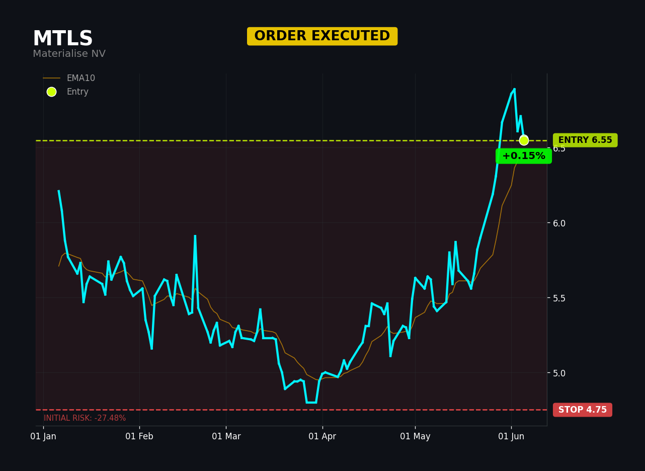Image resolution: width=645 pixels, height=471 pixels.
Task: Click the 01 Mar date axis label
Action: (x=226, y=437)
